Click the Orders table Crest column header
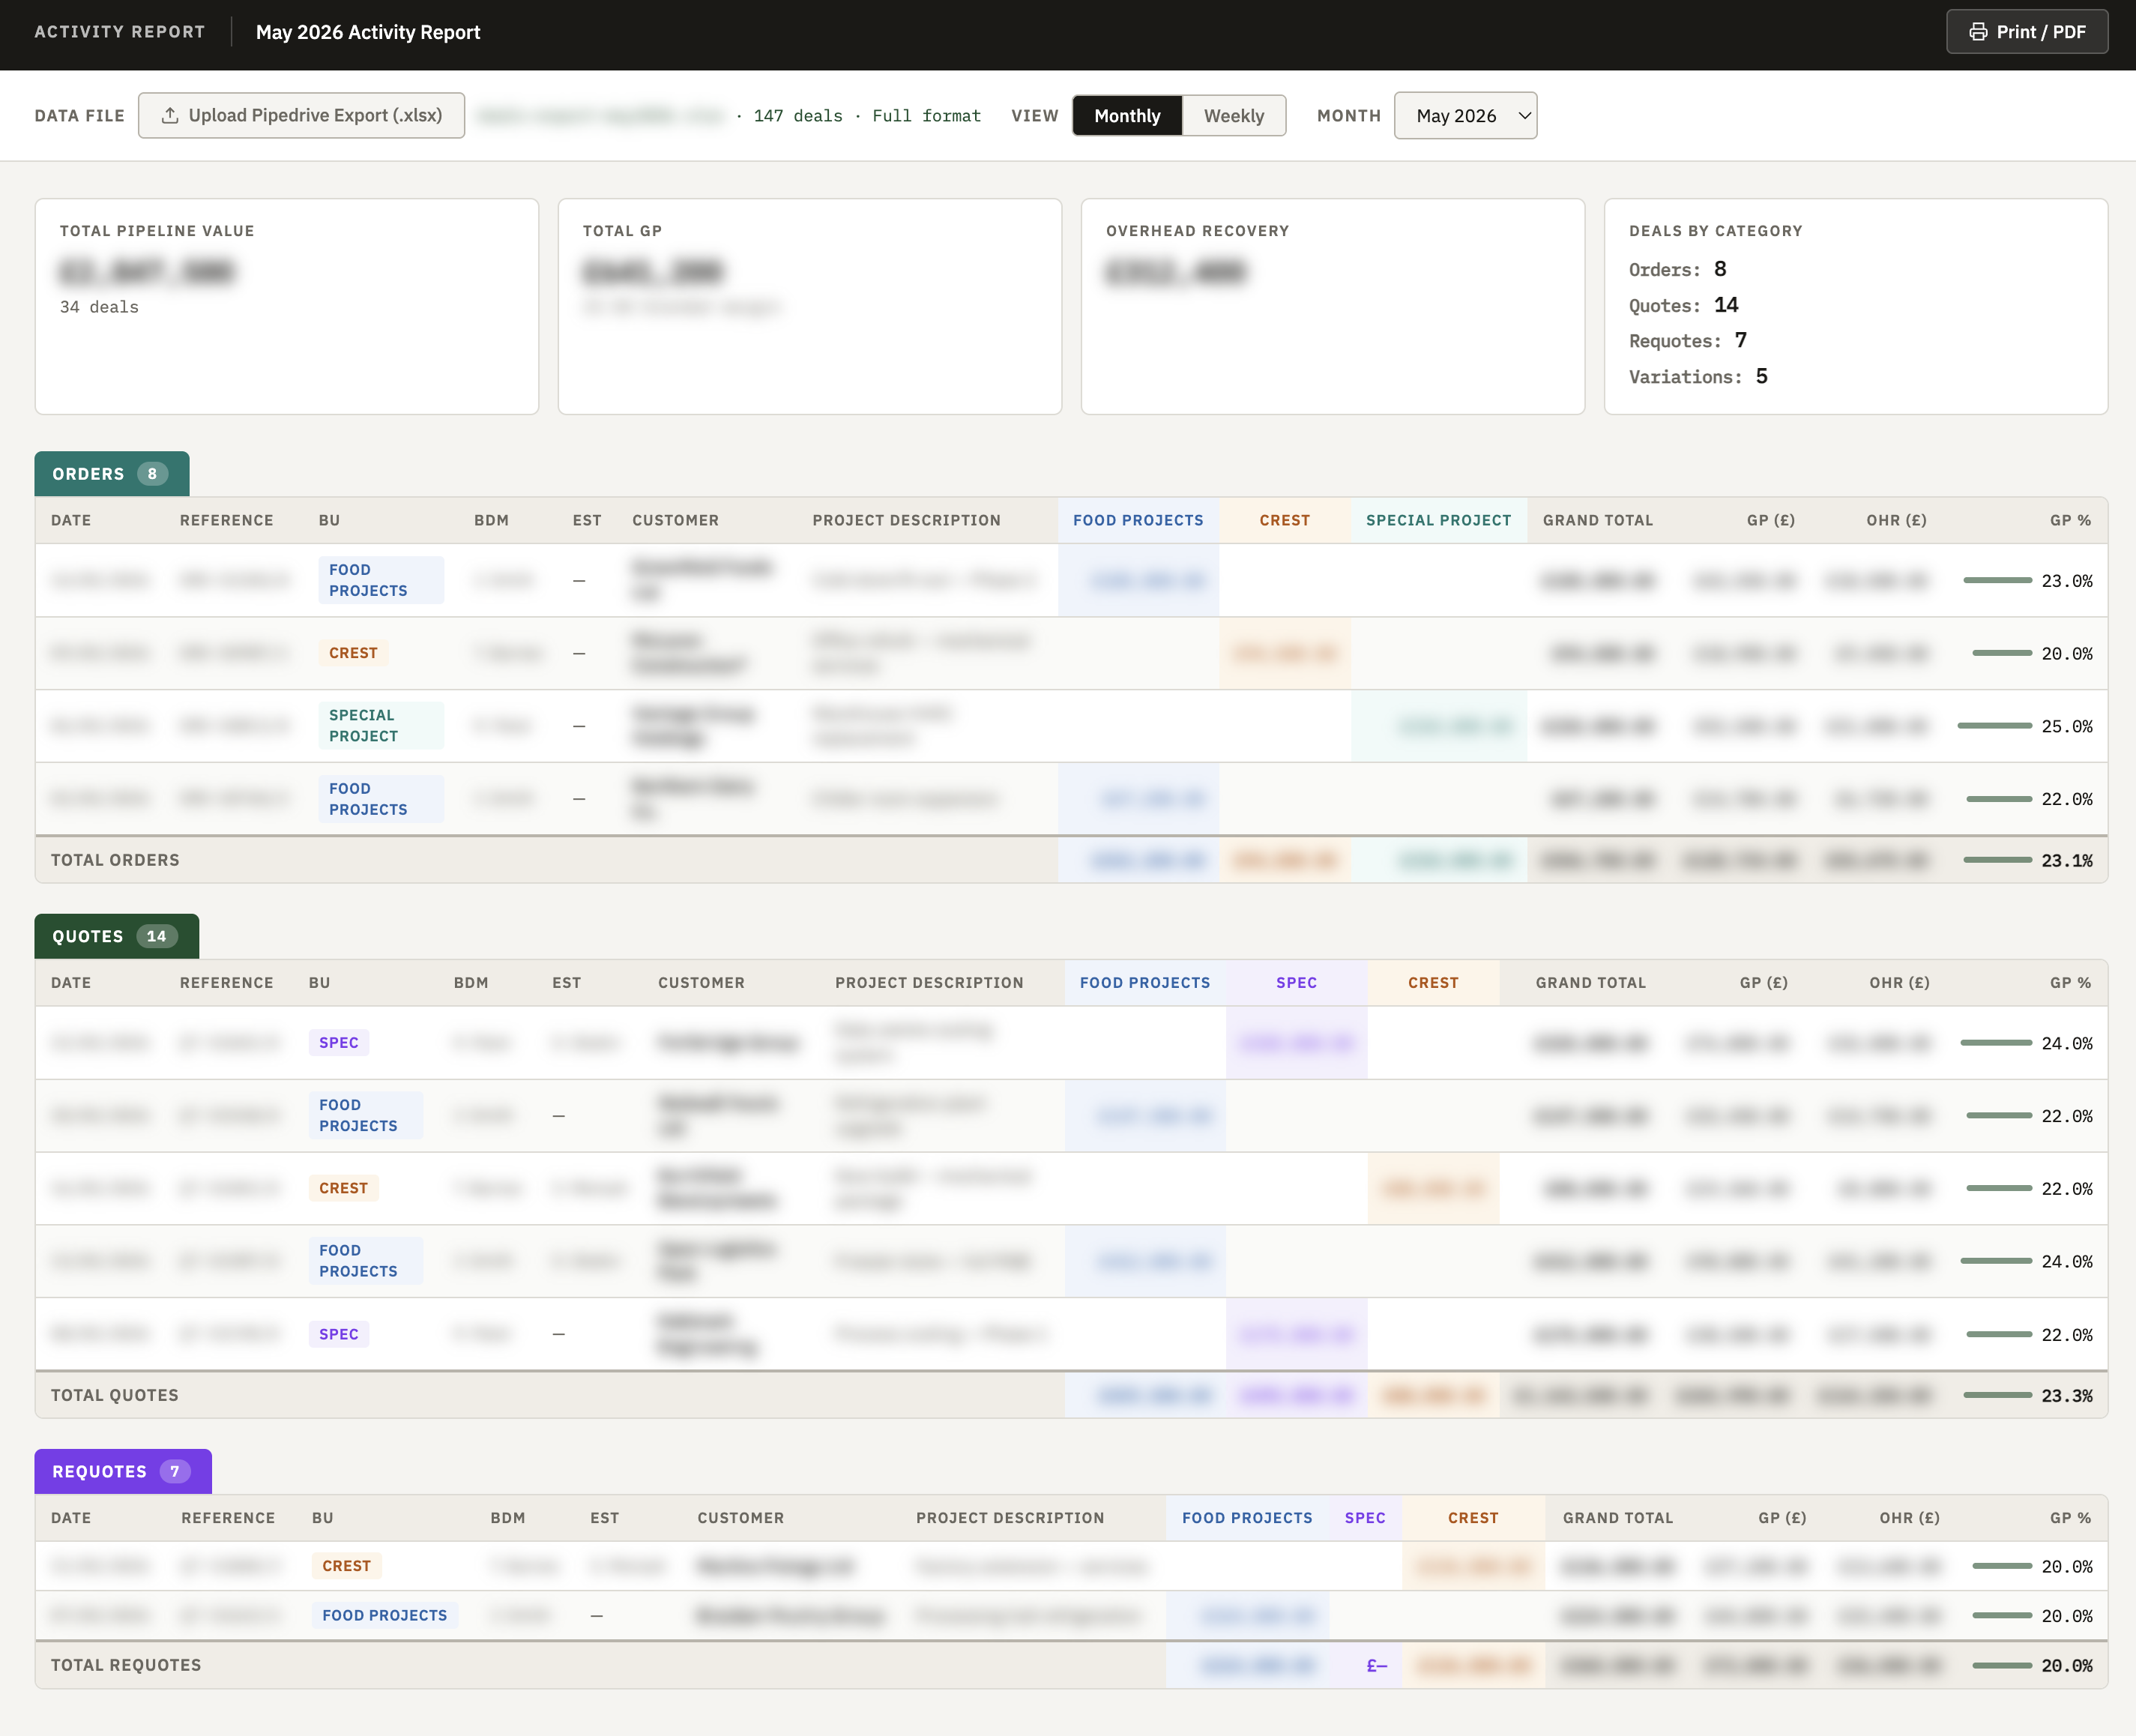This screenshot has width=2136, height=1736. click(1284, 520)
